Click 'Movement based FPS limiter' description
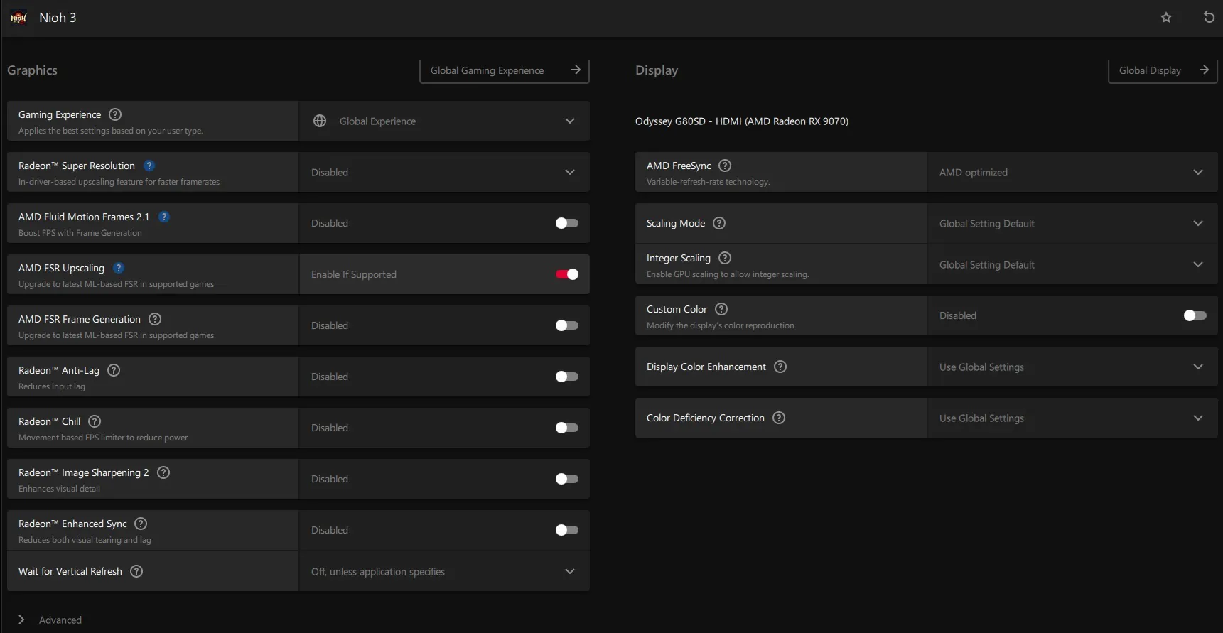This screenshot has width=1223, height=633. [x=103, y=438]
